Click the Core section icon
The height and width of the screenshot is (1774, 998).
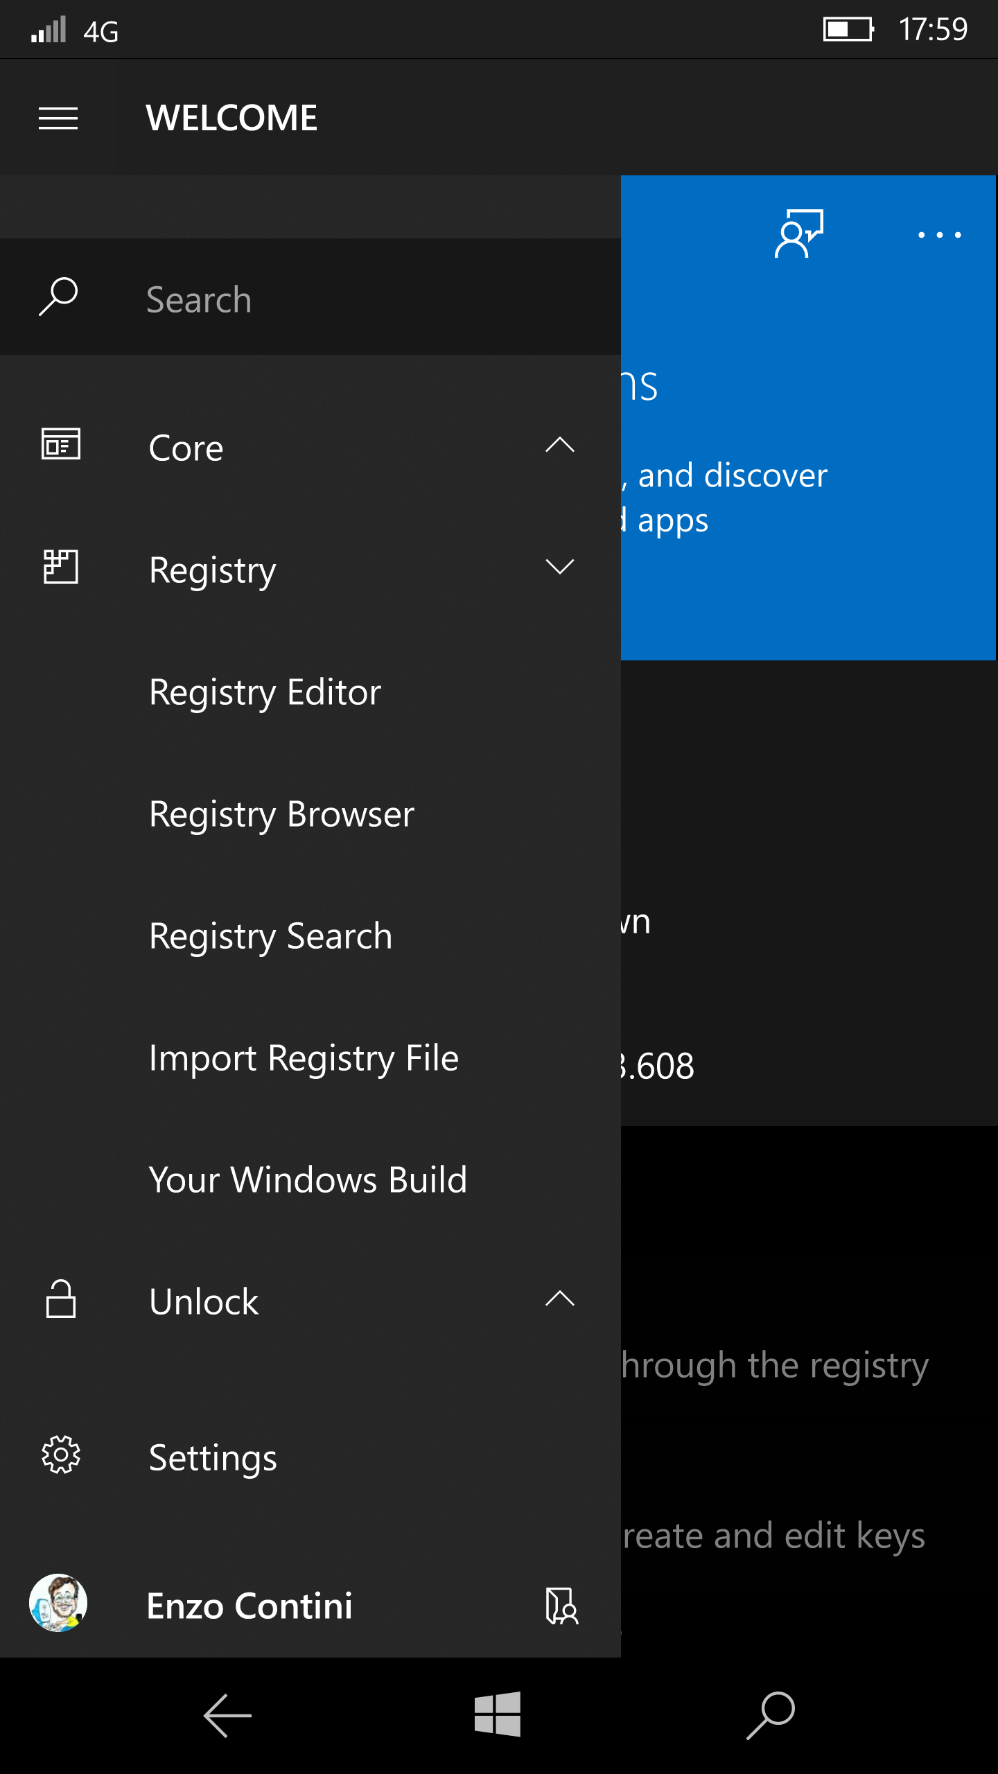(x=61, y=445)
